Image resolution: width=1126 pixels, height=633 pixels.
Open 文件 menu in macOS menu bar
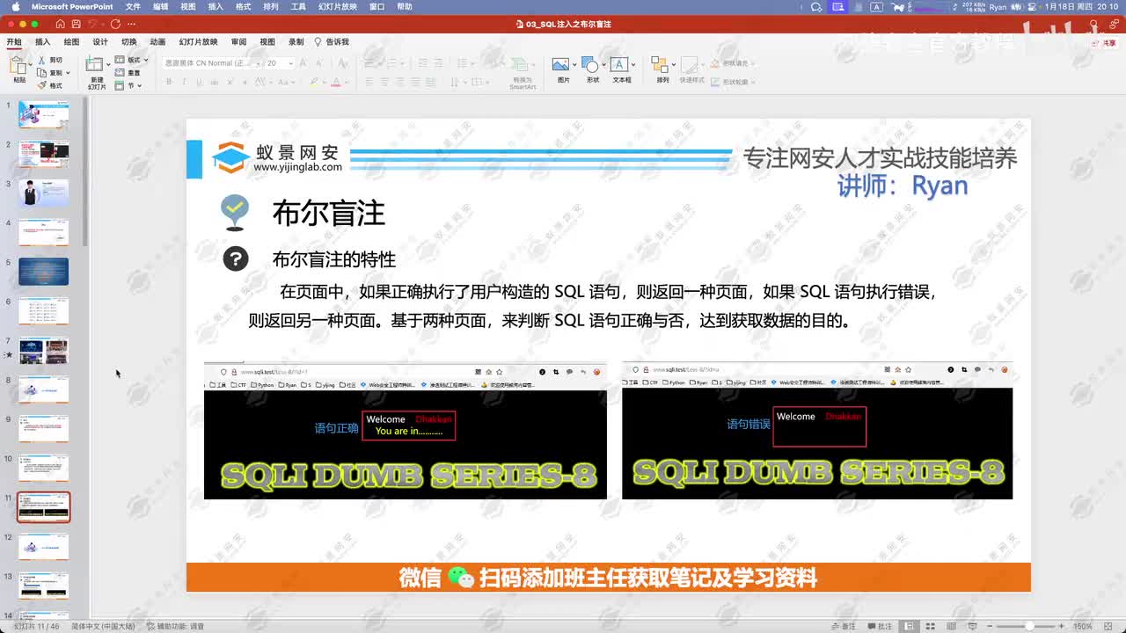(x=133, y=6)
